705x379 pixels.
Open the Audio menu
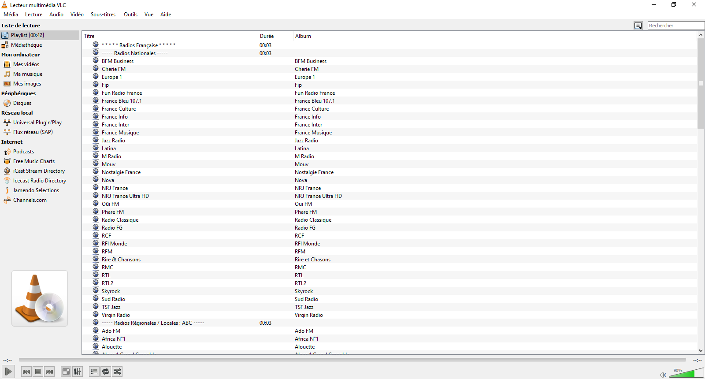tap(56, 15)
